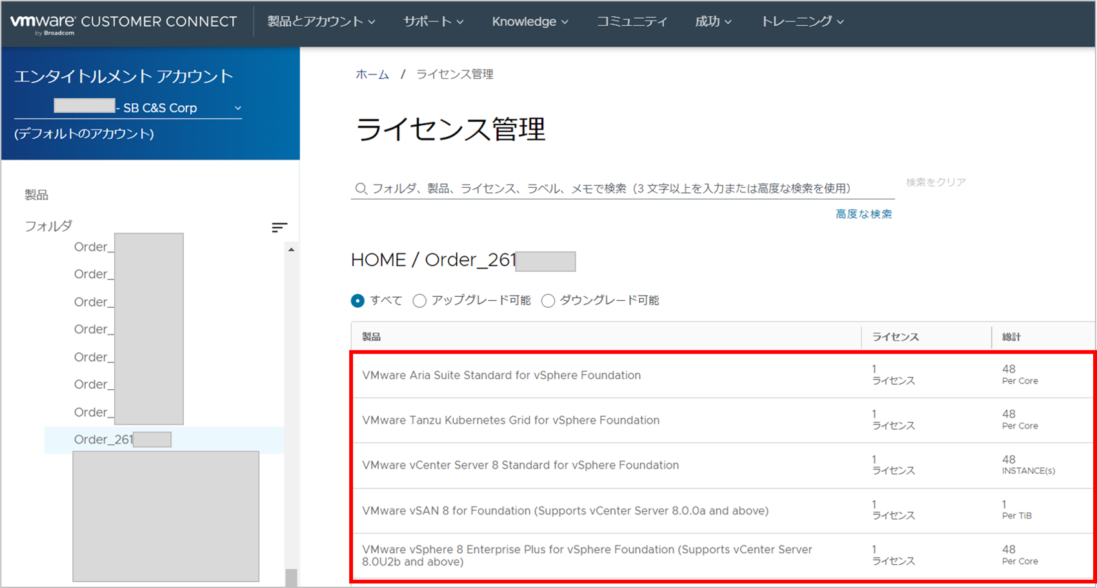Click the folder list scroll up arrow
1097x588 pixels.
click(291, 250)
